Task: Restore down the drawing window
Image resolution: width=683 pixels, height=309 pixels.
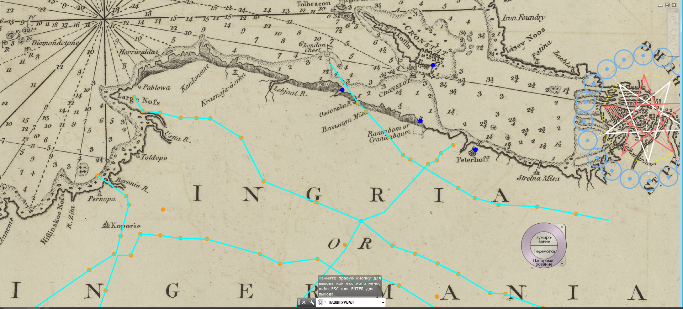Action: (x=667, y=5)
